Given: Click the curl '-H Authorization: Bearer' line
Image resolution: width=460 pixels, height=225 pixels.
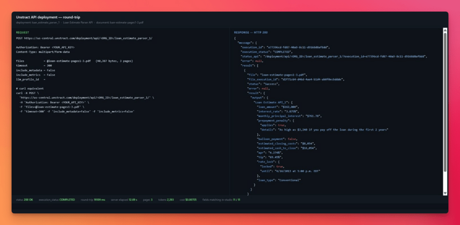Looking at the screenshot, I should click(54, 102).
